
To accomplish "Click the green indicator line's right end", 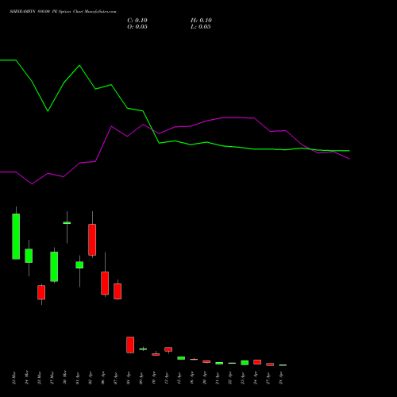I will point(349,151).
